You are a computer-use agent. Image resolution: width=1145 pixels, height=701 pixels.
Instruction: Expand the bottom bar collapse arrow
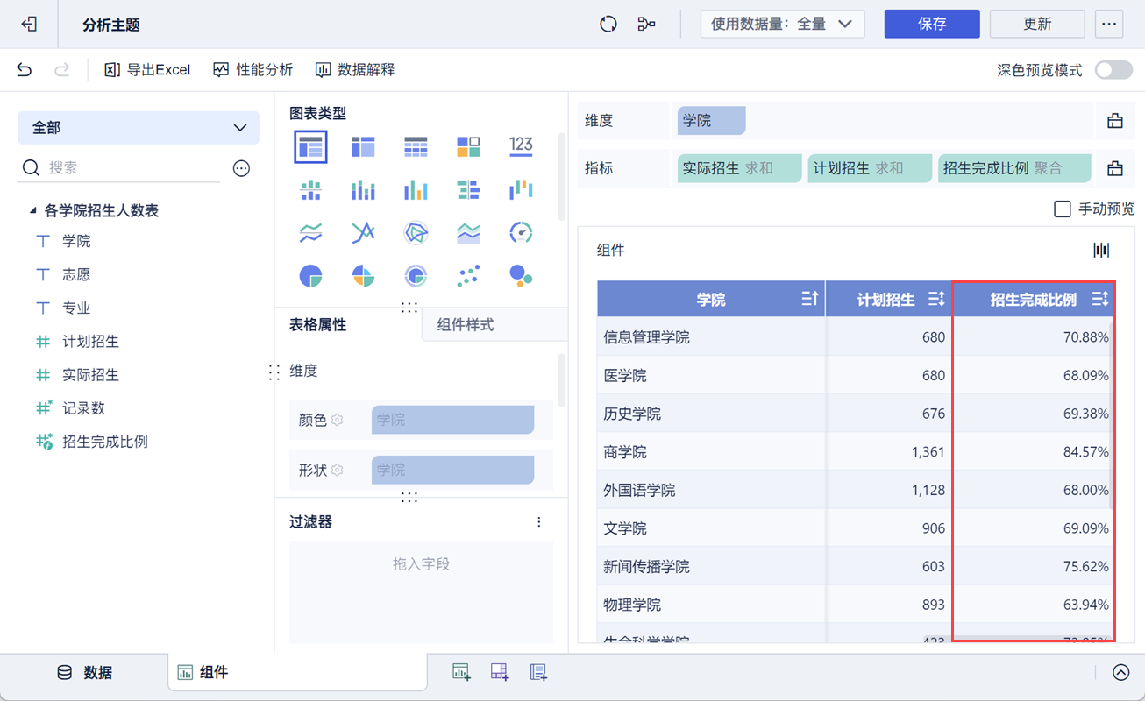[x=1121, y=672]
